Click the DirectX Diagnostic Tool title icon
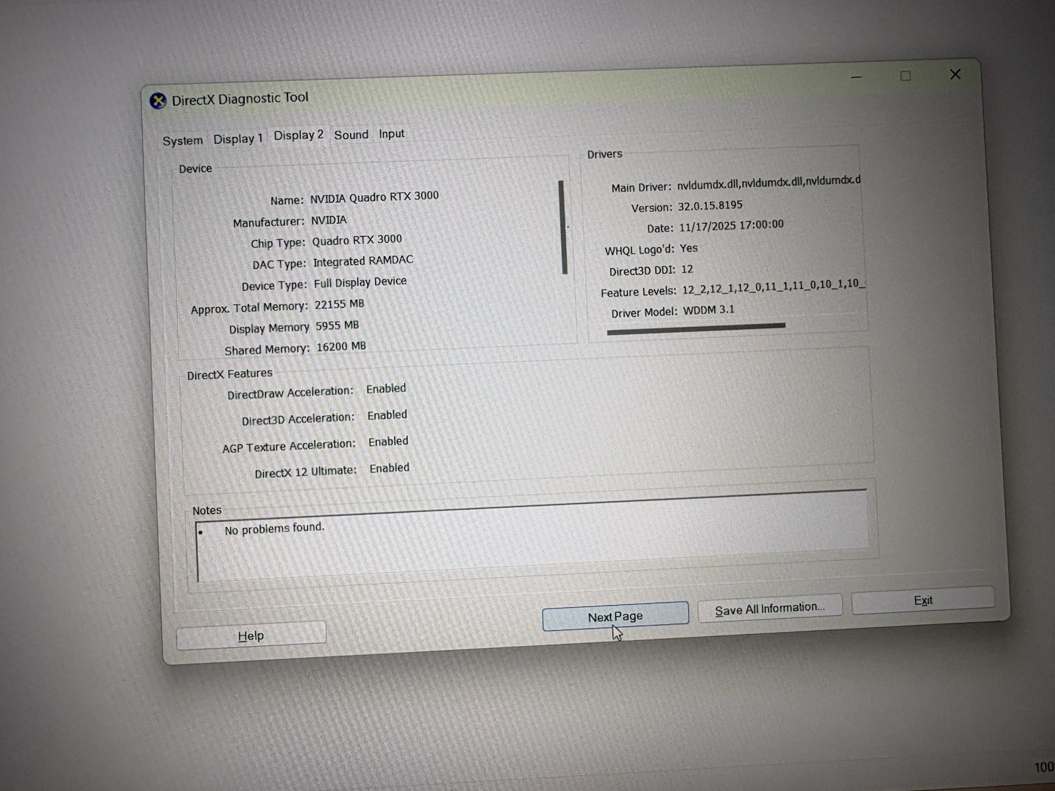The image size is (1055, 791). point(158,101)
